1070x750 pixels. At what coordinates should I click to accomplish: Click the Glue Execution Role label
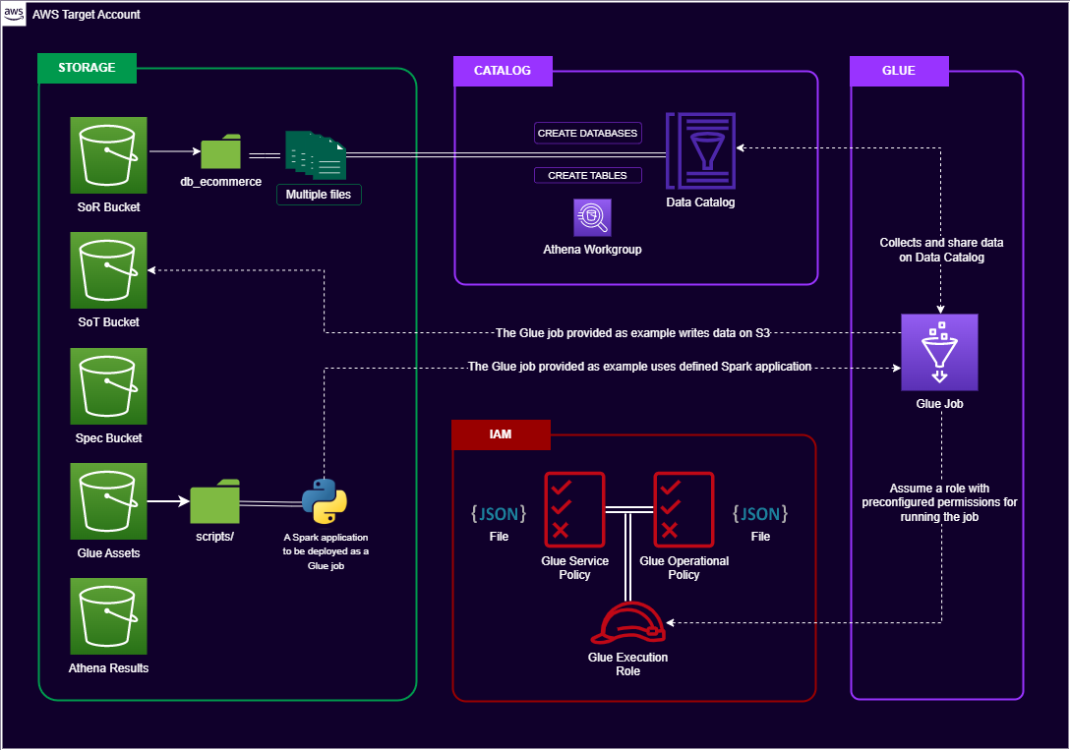[627, 664]
